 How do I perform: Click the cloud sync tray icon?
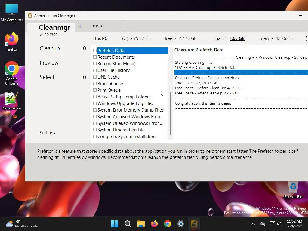(263, 224)
